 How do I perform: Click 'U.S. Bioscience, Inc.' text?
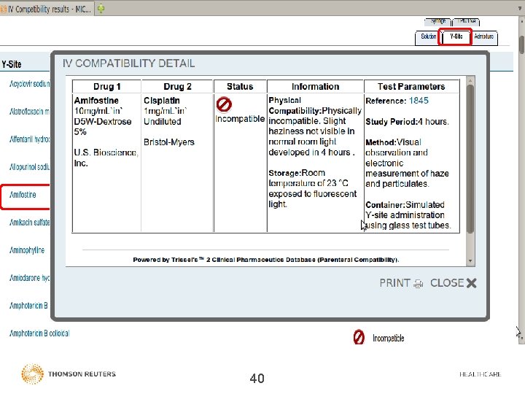tap(106, 158)
